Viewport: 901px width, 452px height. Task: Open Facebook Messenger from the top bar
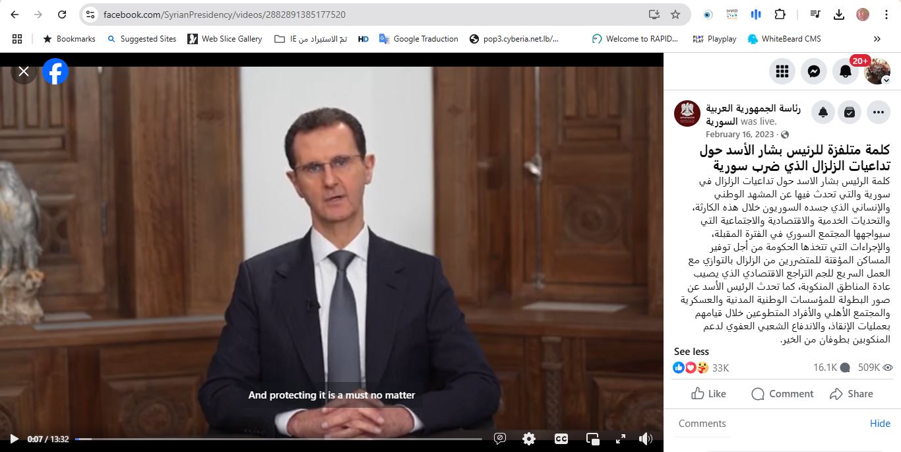coord(814,71)
